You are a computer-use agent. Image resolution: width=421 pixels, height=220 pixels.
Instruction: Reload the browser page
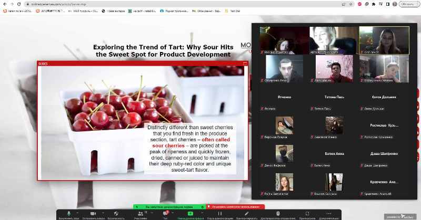[19, 4]
